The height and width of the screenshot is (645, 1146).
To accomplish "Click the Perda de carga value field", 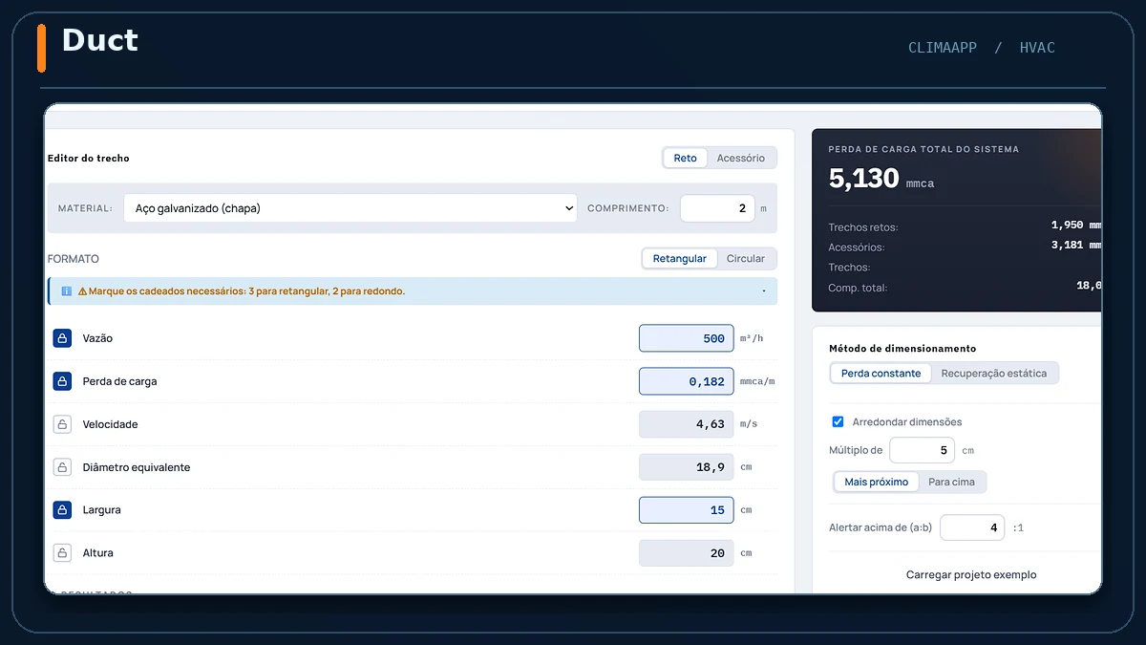I will click(x=687, y=381).
